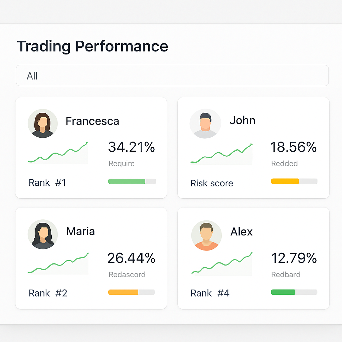Open Alex's green sparkline chart

222,263
